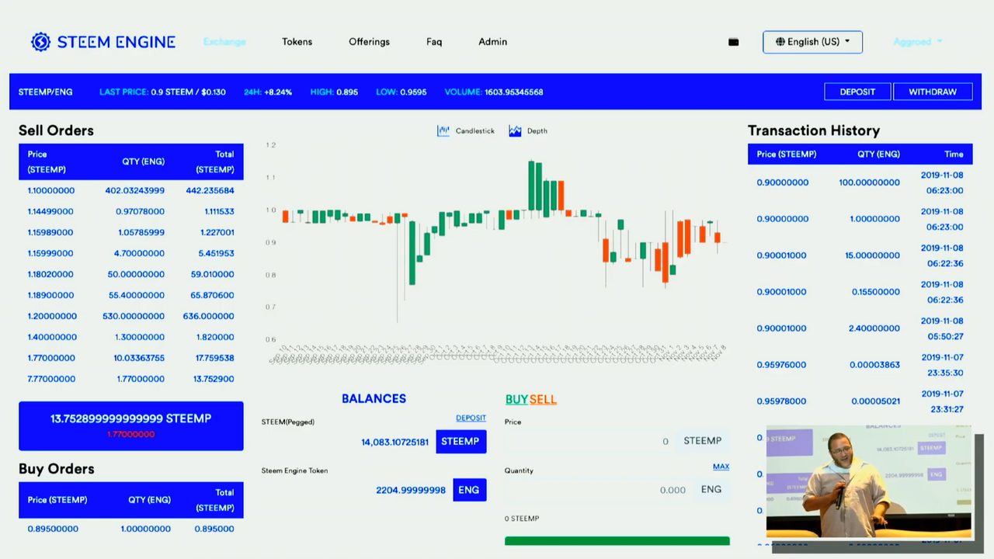Click the 2.40000000 QTY history entry

[874, 328]
